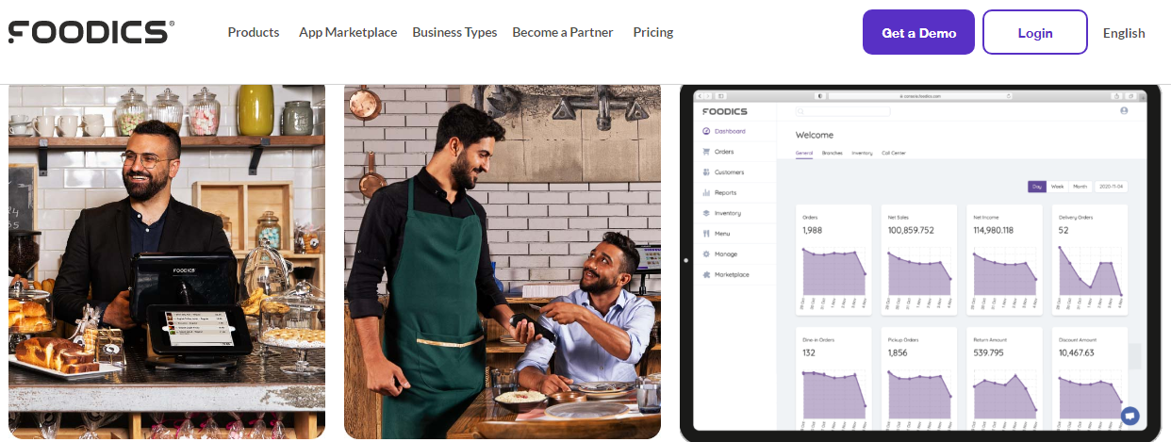The image size is (1171, 442).
Task: Switch to the Call Center tab
Action: tap(894, 153)
